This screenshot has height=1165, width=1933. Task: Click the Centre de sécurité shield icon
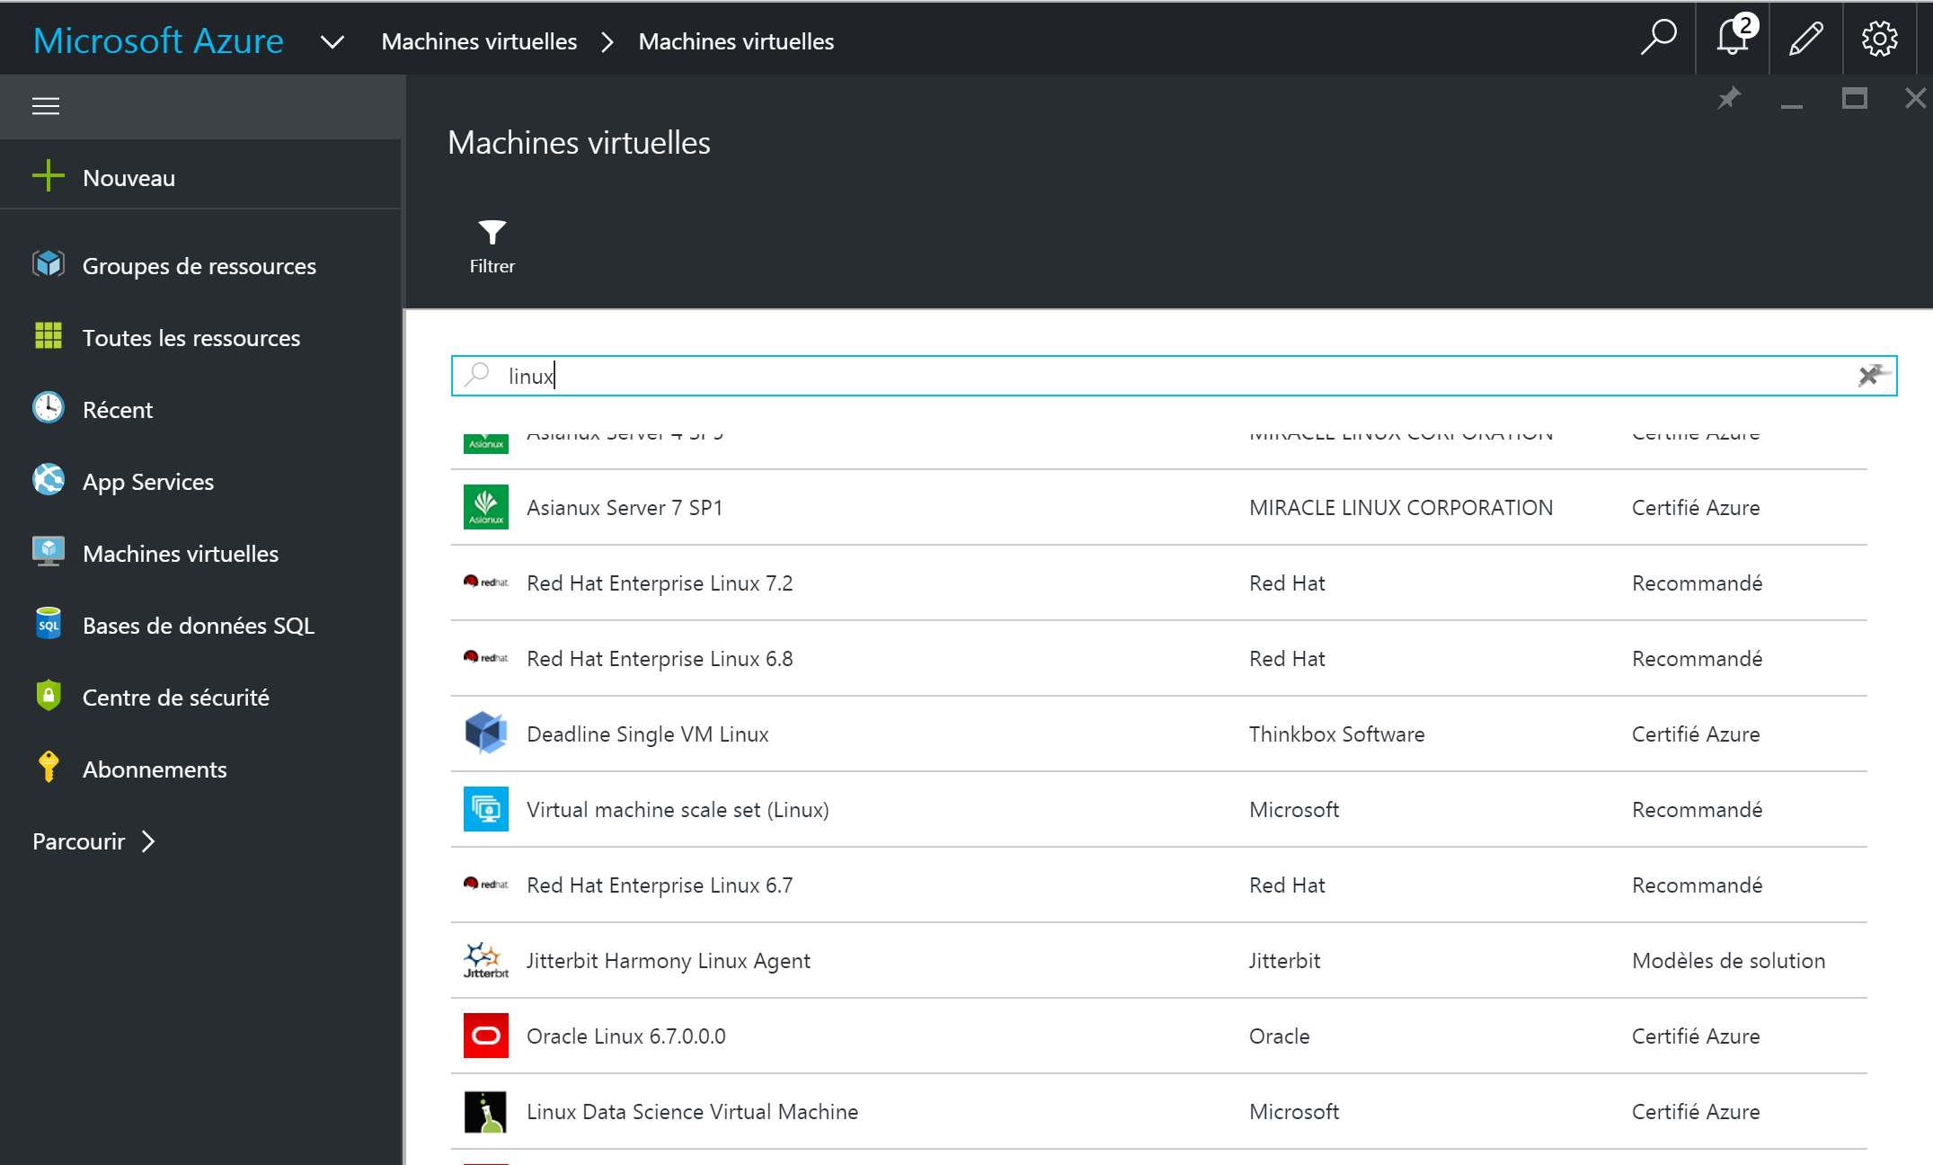(x=48, y=696)
